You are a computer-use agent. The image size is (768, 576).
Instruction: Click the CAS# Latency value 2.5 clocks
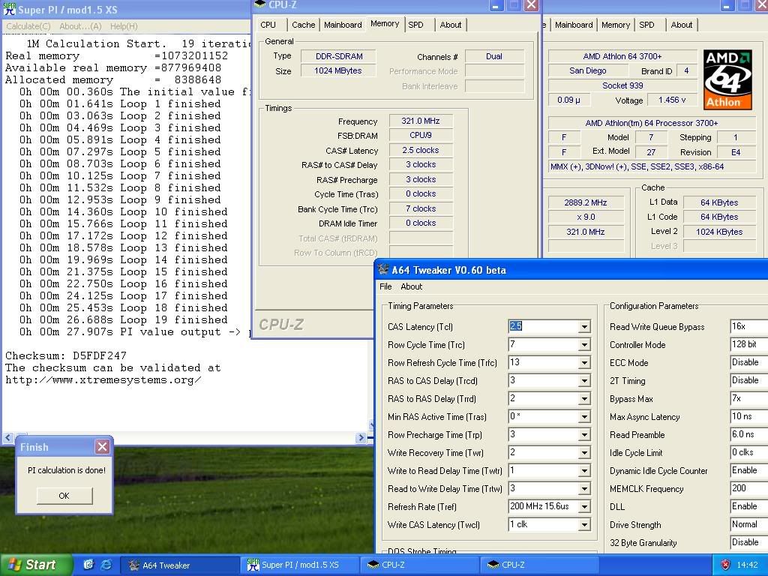pyautogui.click(x=421, y=150)
